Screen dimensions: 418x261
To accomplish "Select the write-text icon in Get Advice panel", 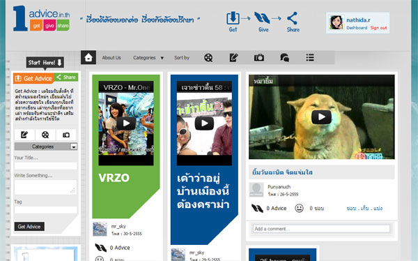I will (24, 135).
